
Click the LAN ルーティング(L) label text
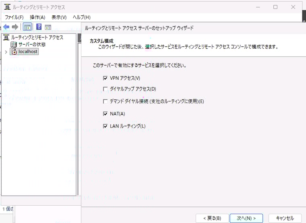(128, 126)
